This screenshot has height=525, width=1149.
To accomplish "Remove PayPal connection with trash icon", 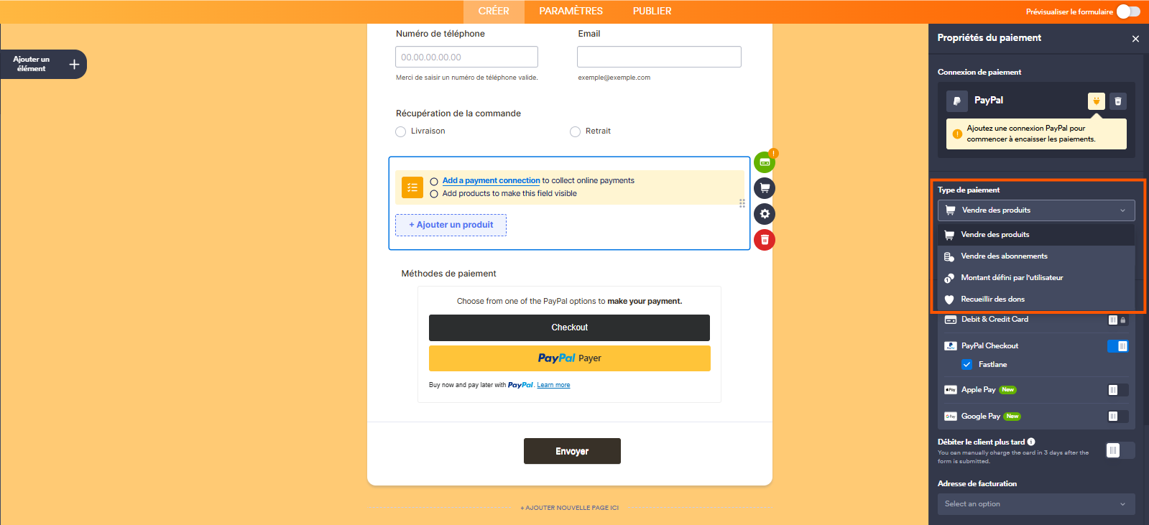I will [x=1118, y=101].
